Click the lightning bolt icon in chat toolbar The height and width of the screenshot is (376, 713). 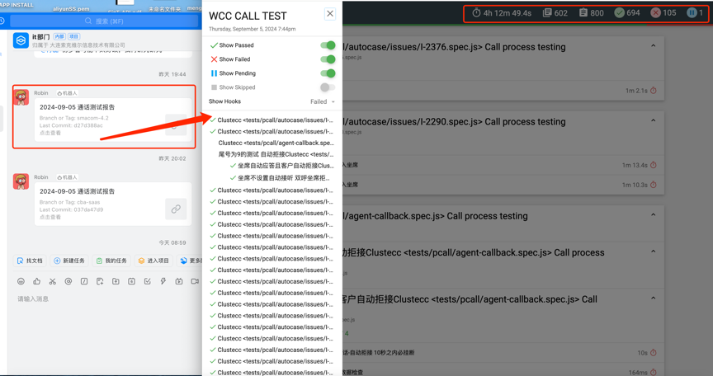163,281
